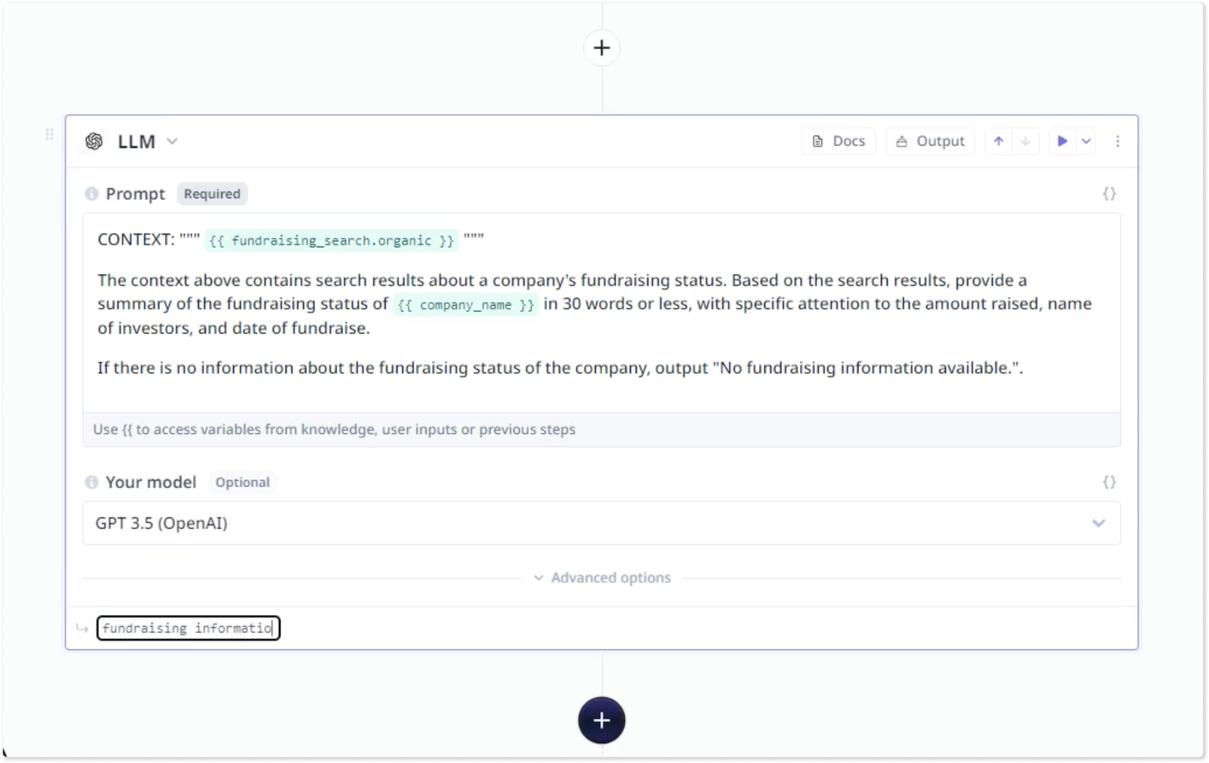Click the OpenAI logo icon in the step header
1209x763 pixels.
tap(94, 141)
